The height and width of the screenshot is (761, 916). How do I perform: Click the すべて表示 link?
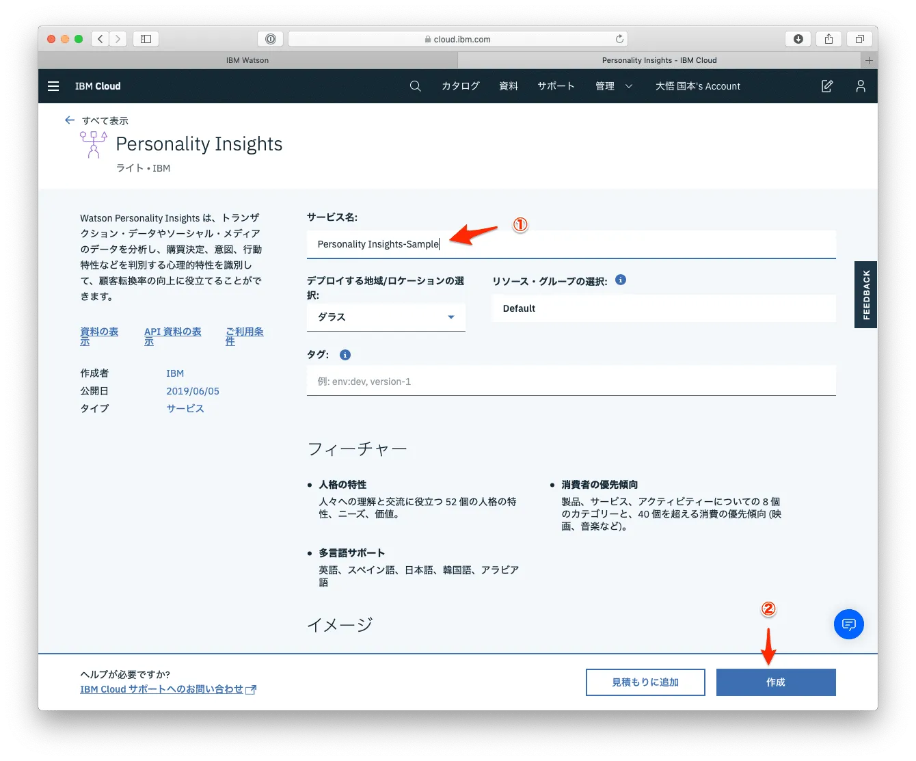coord(105,120)
